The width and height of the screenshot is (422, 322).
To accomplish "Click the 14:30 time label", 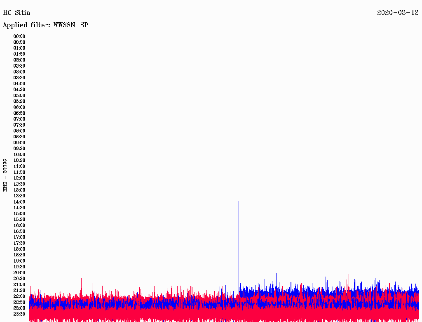I will (x=19, y=208).
